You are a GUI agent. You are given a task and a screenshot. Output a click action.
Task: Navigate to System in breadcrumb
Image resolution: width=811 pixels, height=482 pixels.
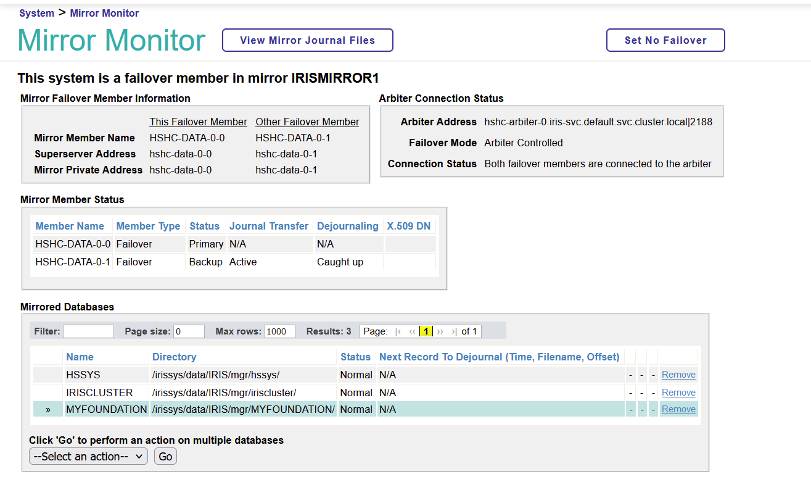tap(36, 13)
